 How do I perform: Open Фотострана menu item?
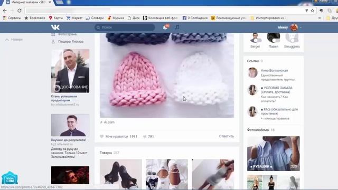click(x=67, y=34)
